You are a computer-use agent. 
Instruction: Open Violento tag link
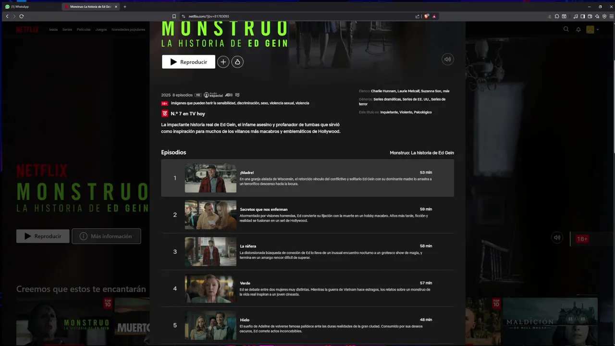(x=406, y=112)
